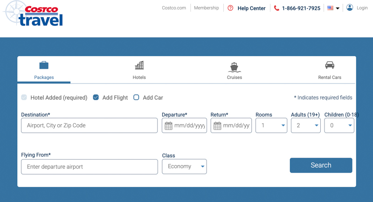Click the user profile icon
Image resolution: width=373 pixels, height=202 pixels.
coord(349,7)
